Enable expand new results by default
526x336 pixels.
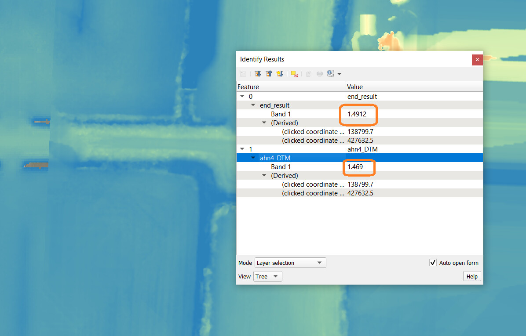coord(280,74)
